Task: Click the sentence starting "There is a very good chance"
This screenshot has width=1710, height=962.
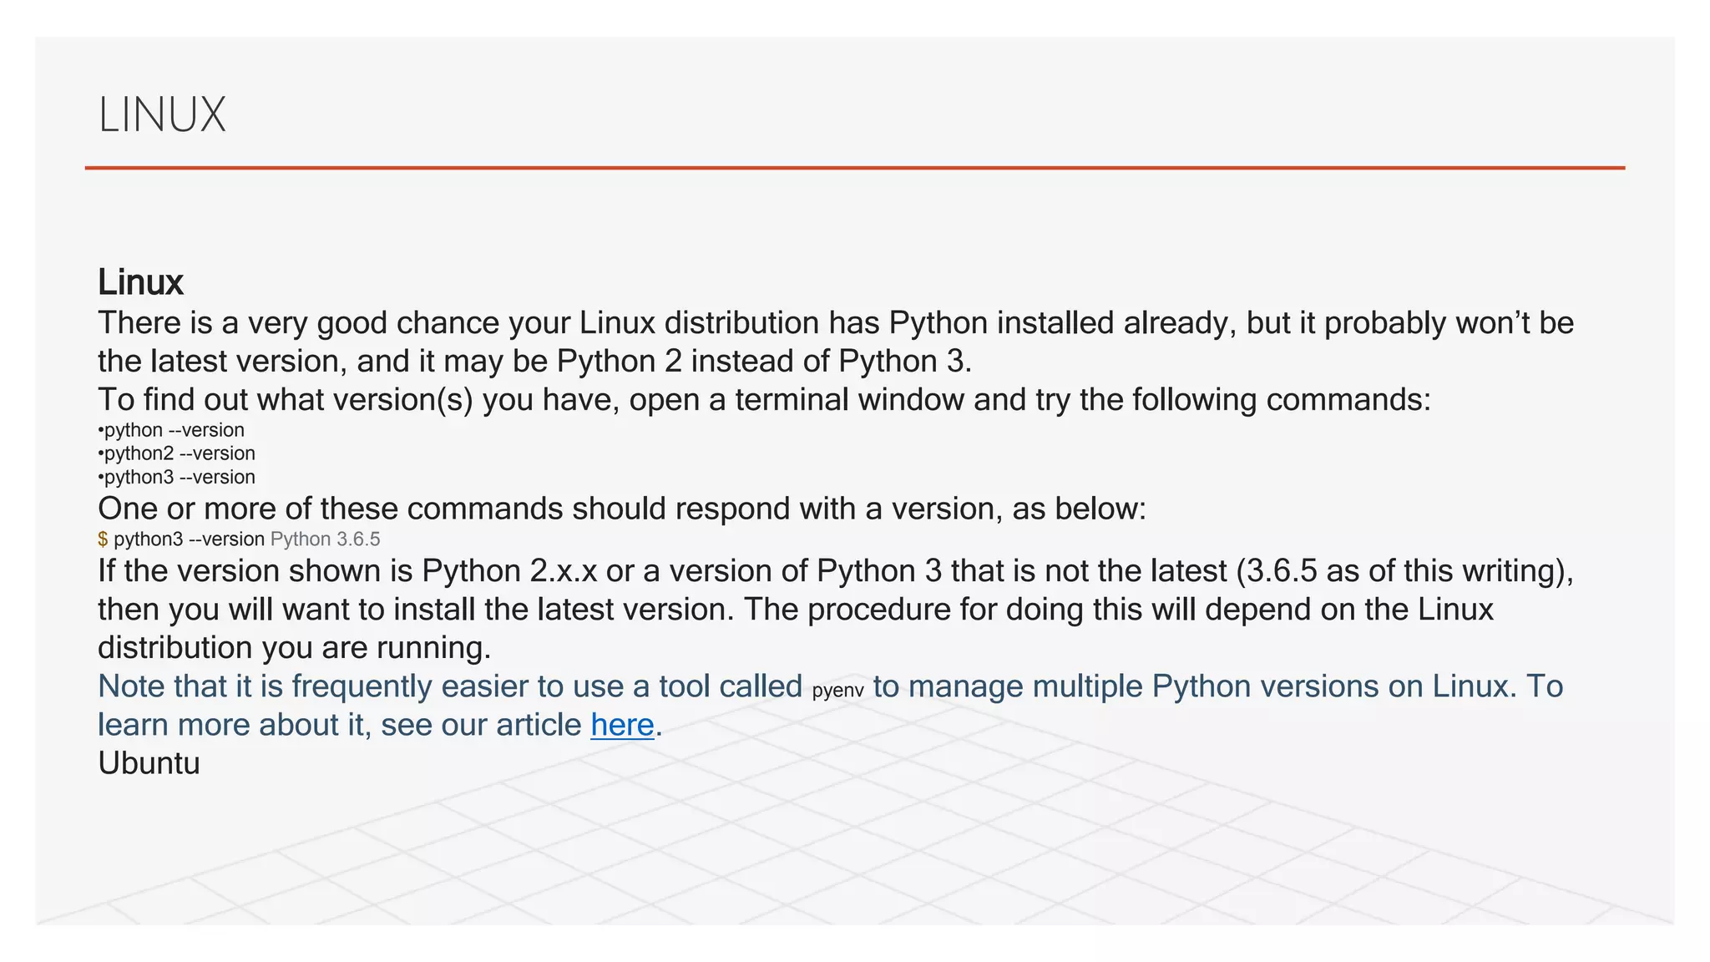Action: pyautogui.click(x=835, y=323)
